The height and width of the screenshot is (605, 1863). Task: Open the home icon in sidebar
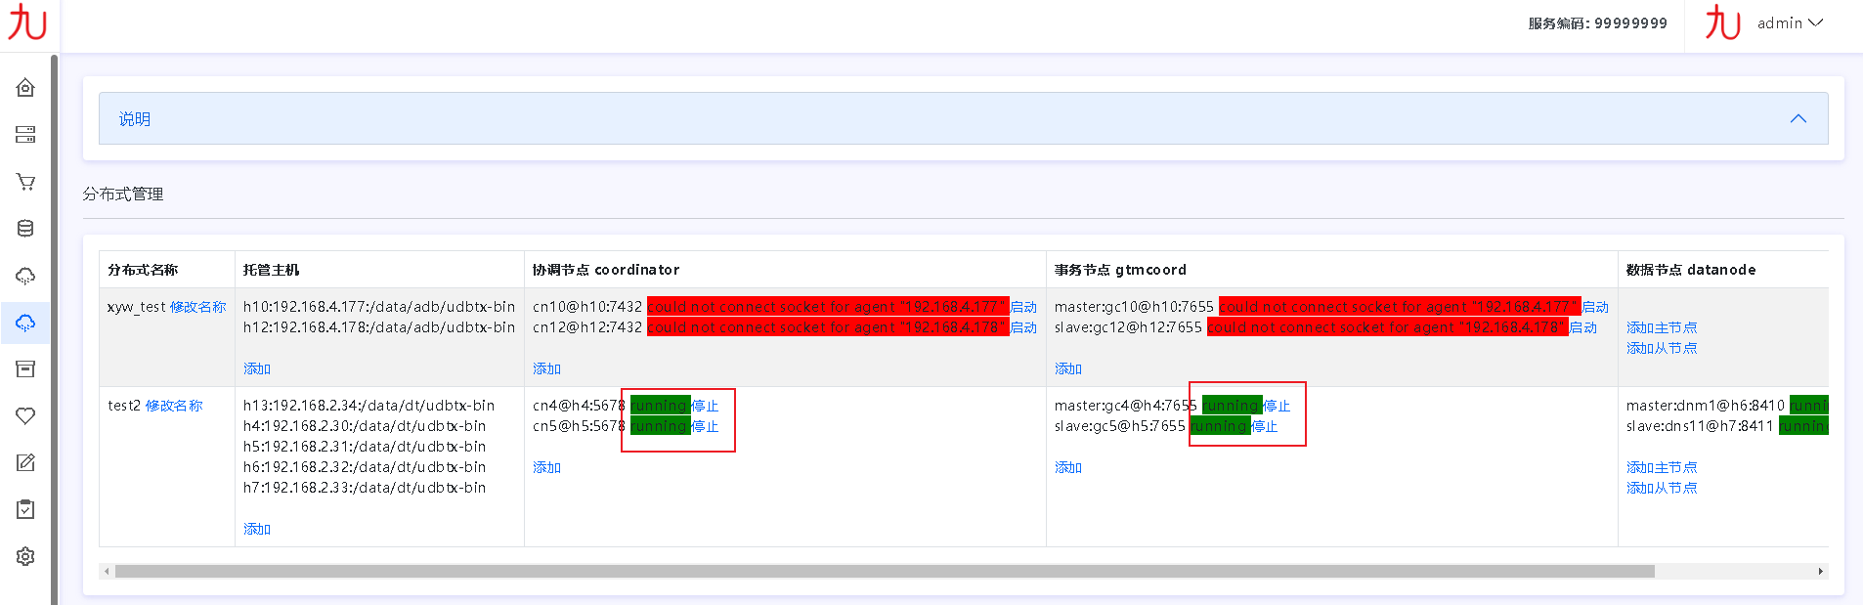[25, 88]
